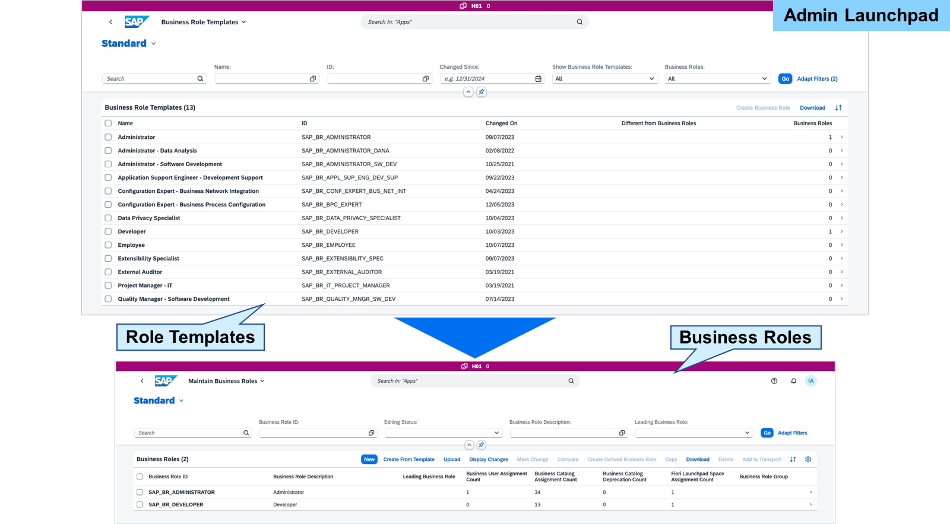Screen dimensions: 950x524
Task: Open help icon in Maintain Business Roles
Action: coord(774,381)
